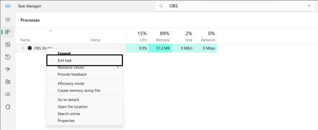Click the Task Manager app icon
The image size is (318, 130).
[x=8, y=6]
